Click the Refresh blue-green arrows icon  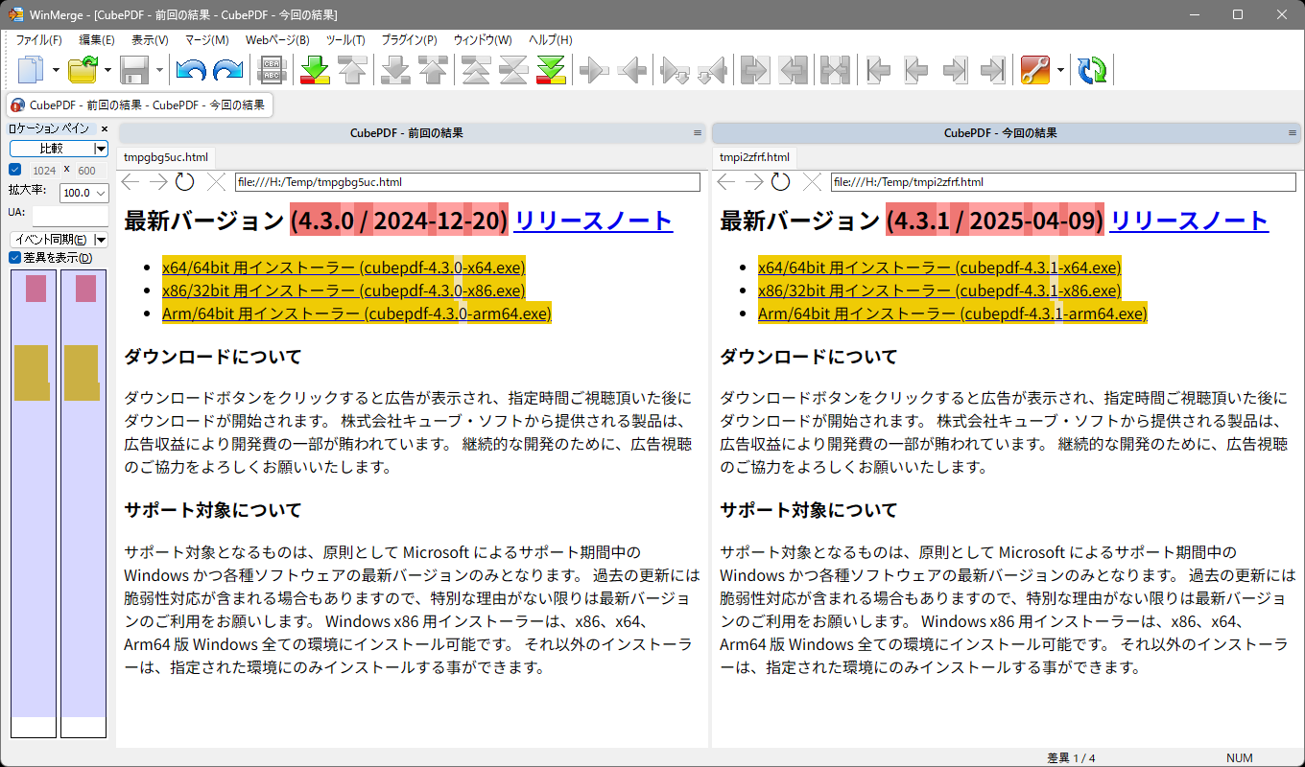point(1092,70)
